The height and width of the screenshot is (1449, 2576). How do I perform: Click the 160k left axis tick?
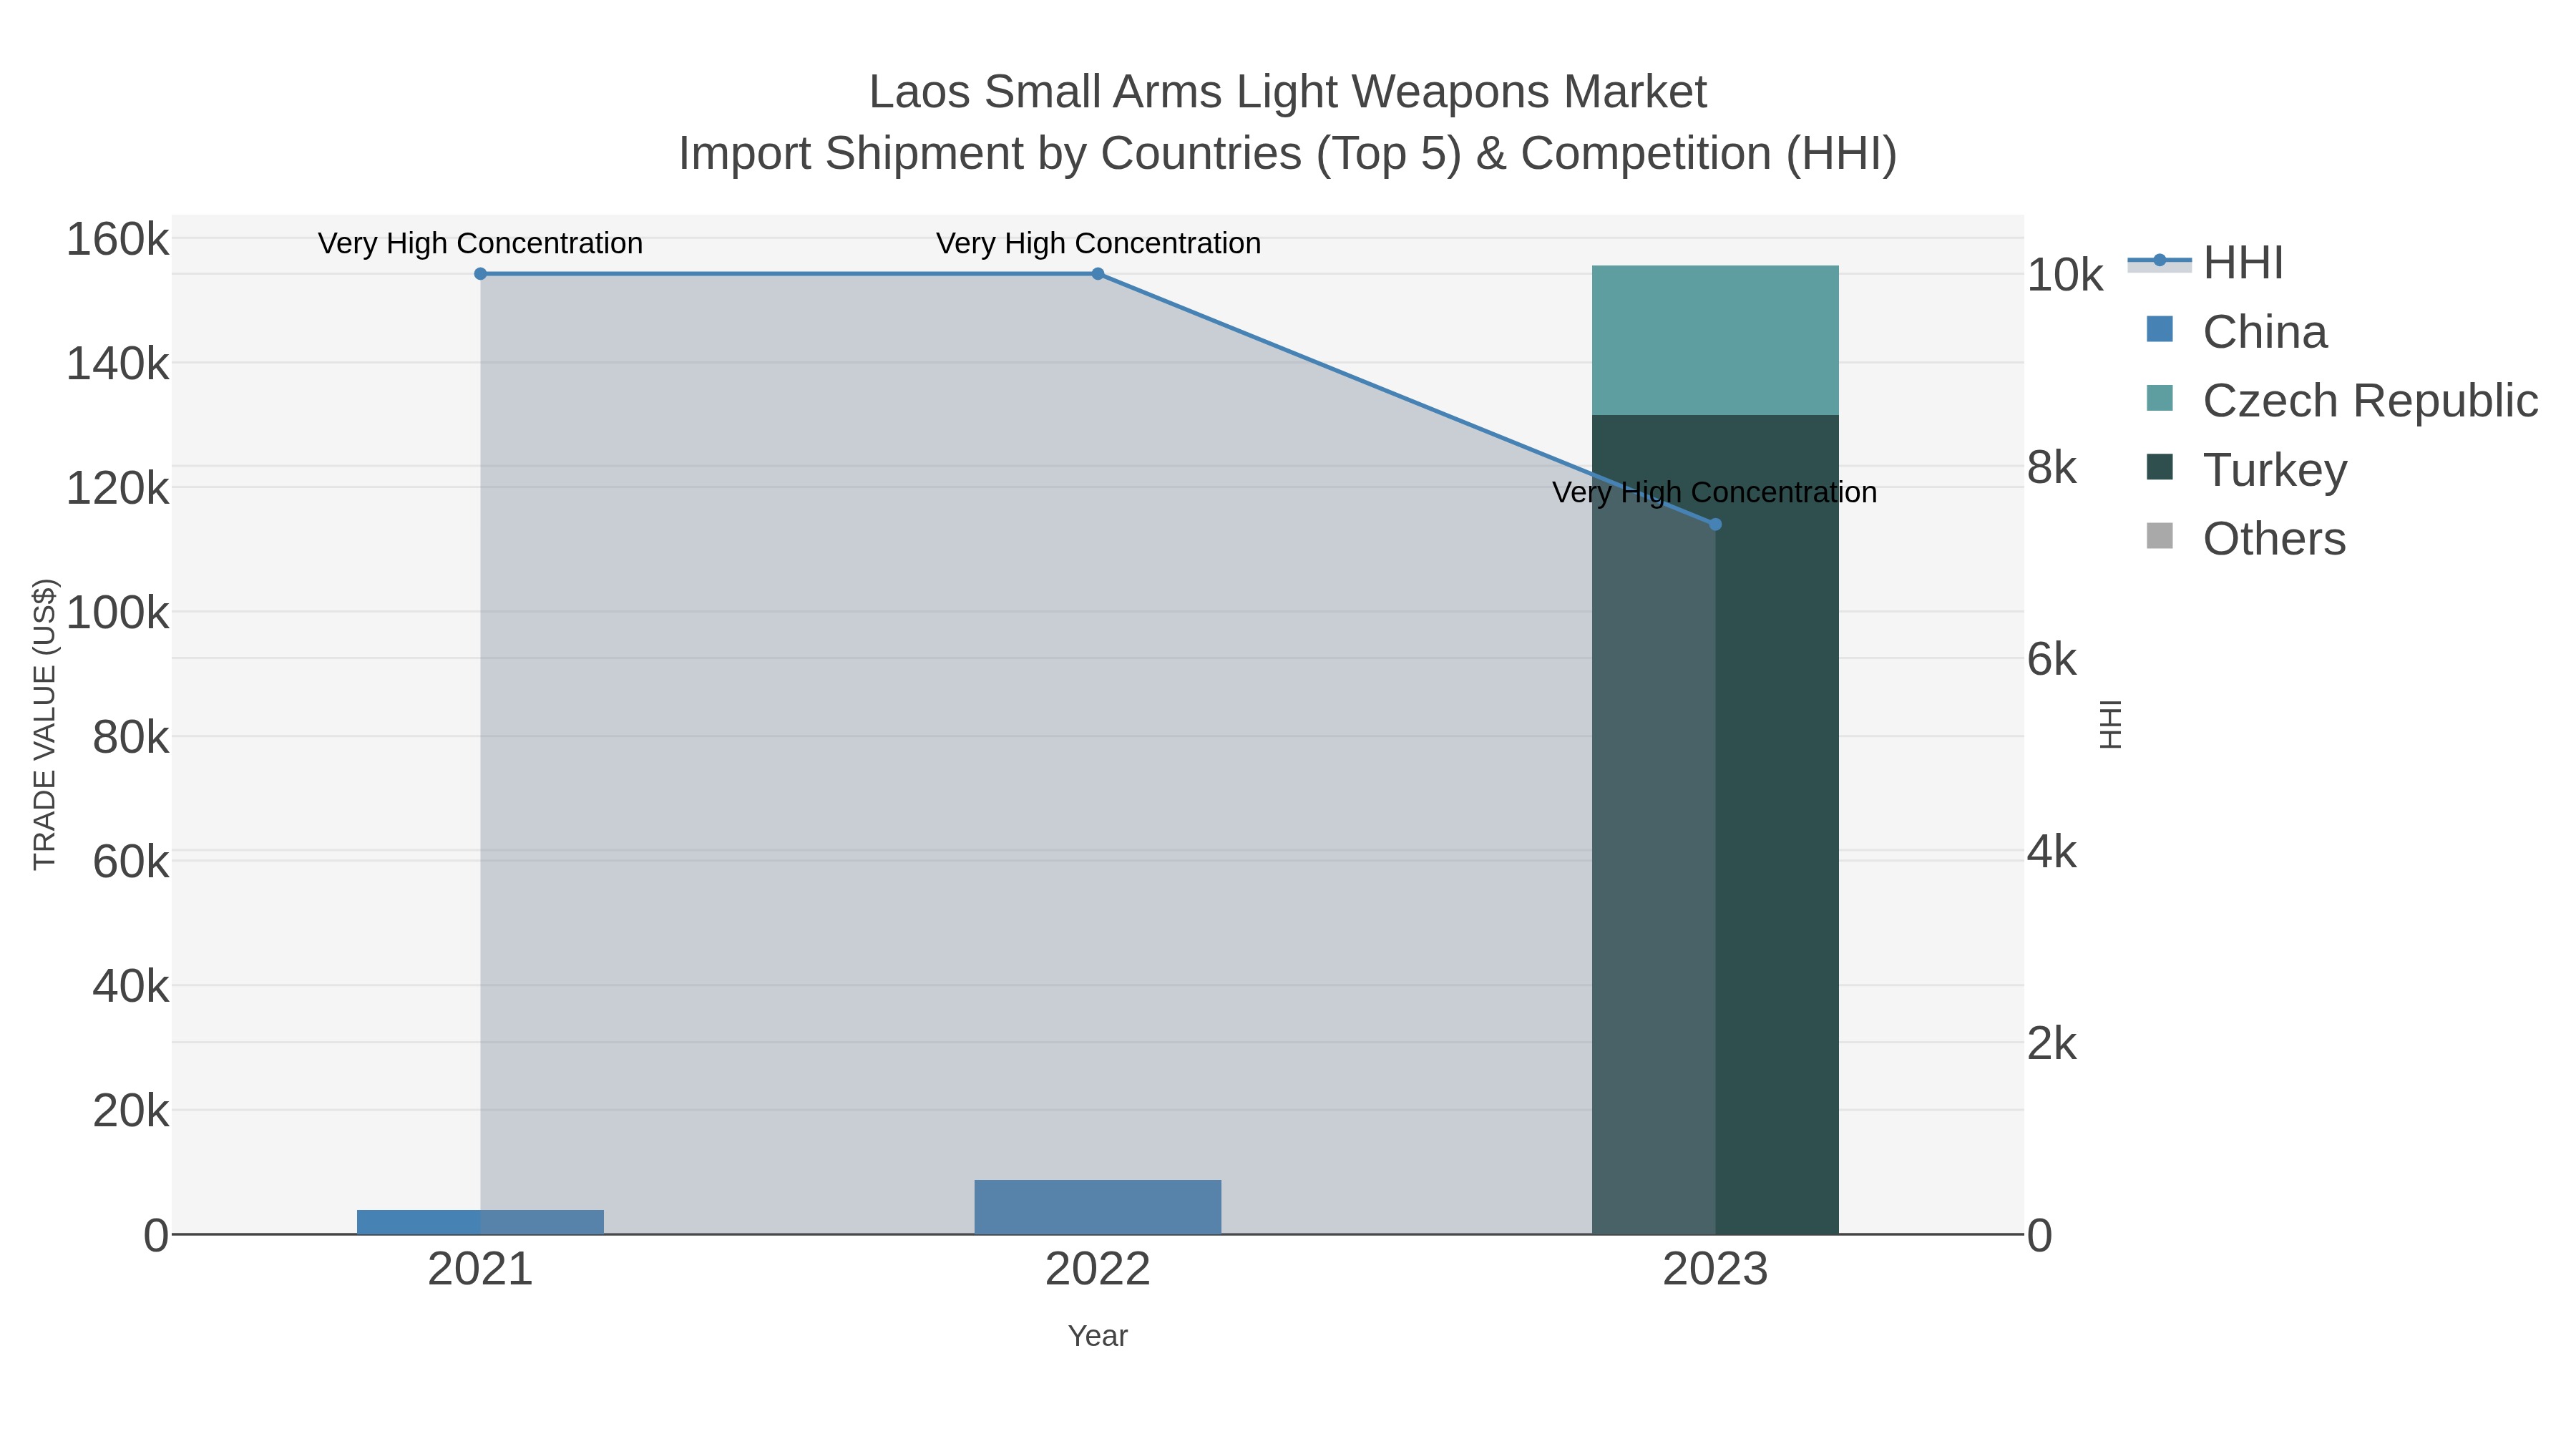click(118, 240)
